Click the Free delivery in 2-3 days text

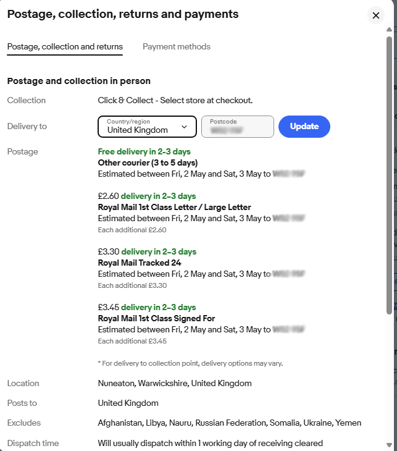coord(144,151)
